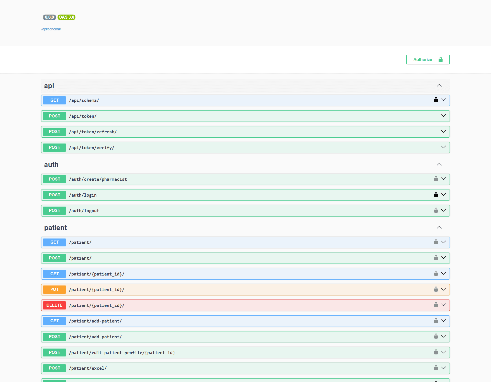Click the lock icon on POST /auth/login
The width and height of the screenshot is (491, 382).
[436, 194]
